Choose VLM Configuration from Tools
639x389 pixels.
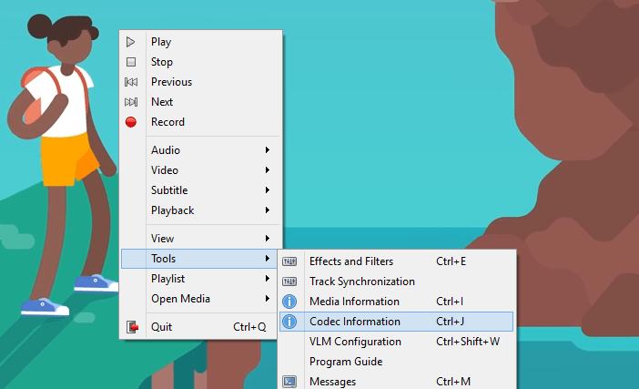[355, 342]
